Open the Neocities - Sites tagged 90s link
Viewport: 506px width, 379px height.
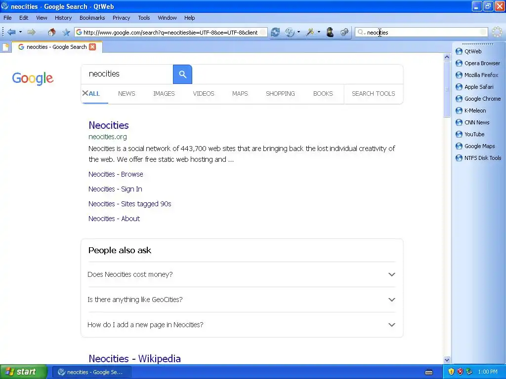130,204
